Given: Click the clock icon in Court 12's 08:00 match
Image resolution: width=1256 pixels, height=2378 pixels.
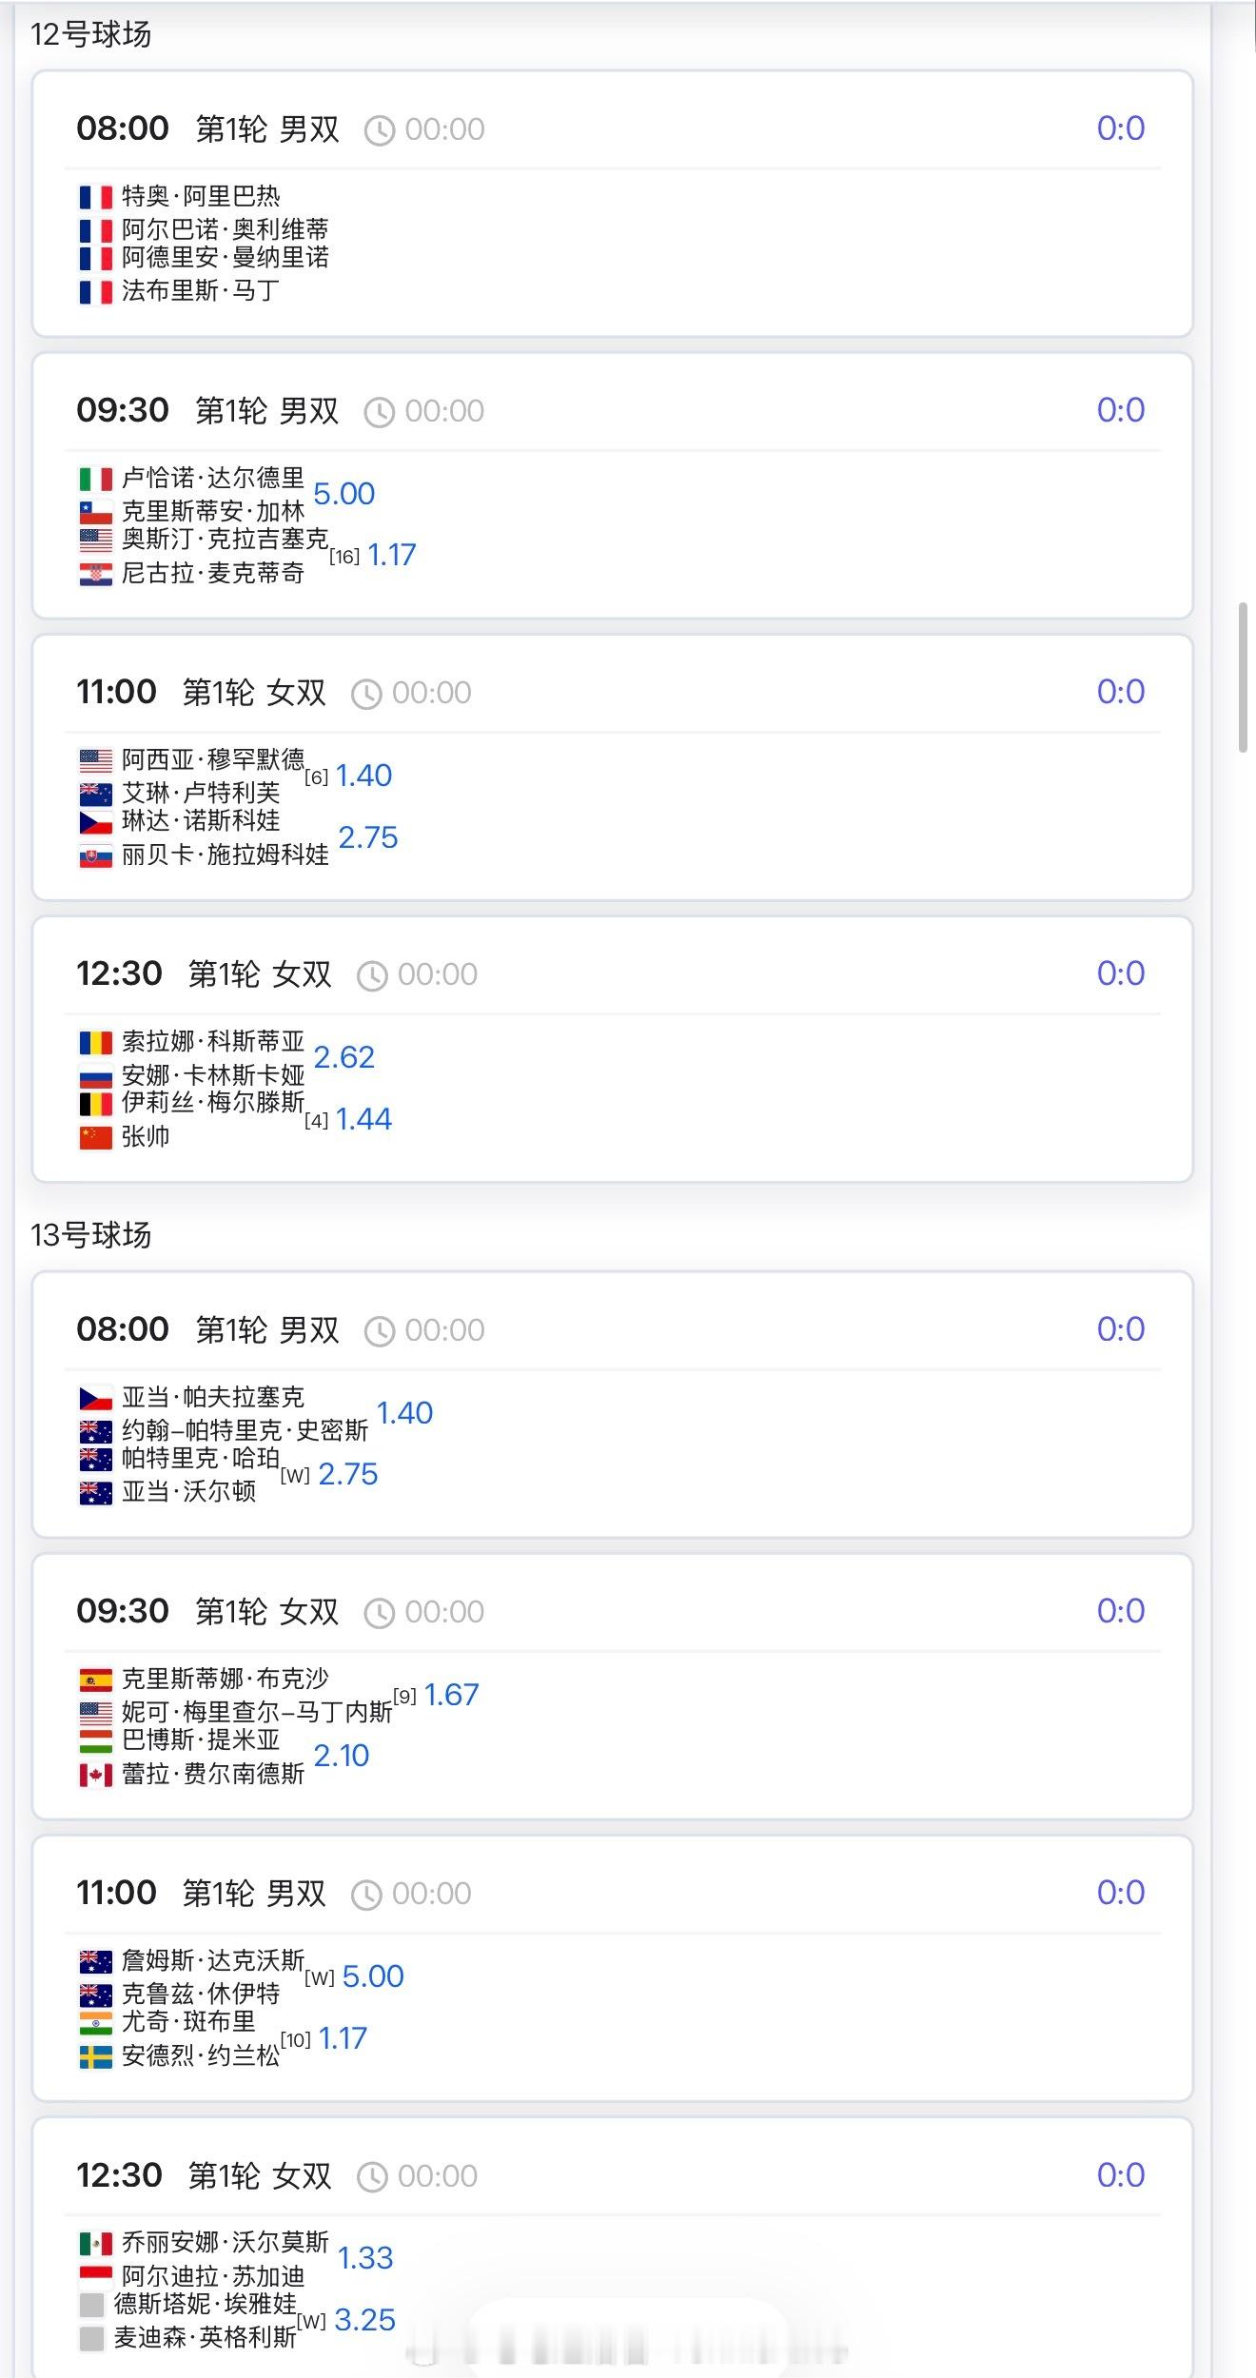Looking at the screenshot, I should tap(379, 130).
